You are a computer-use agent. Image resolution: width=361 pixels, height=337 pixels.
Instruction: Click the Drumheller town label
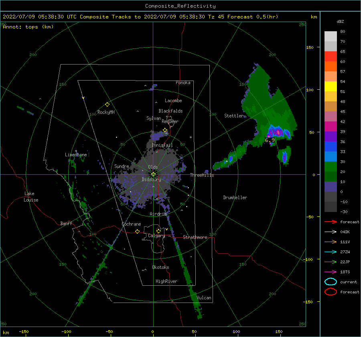(235, 198)
